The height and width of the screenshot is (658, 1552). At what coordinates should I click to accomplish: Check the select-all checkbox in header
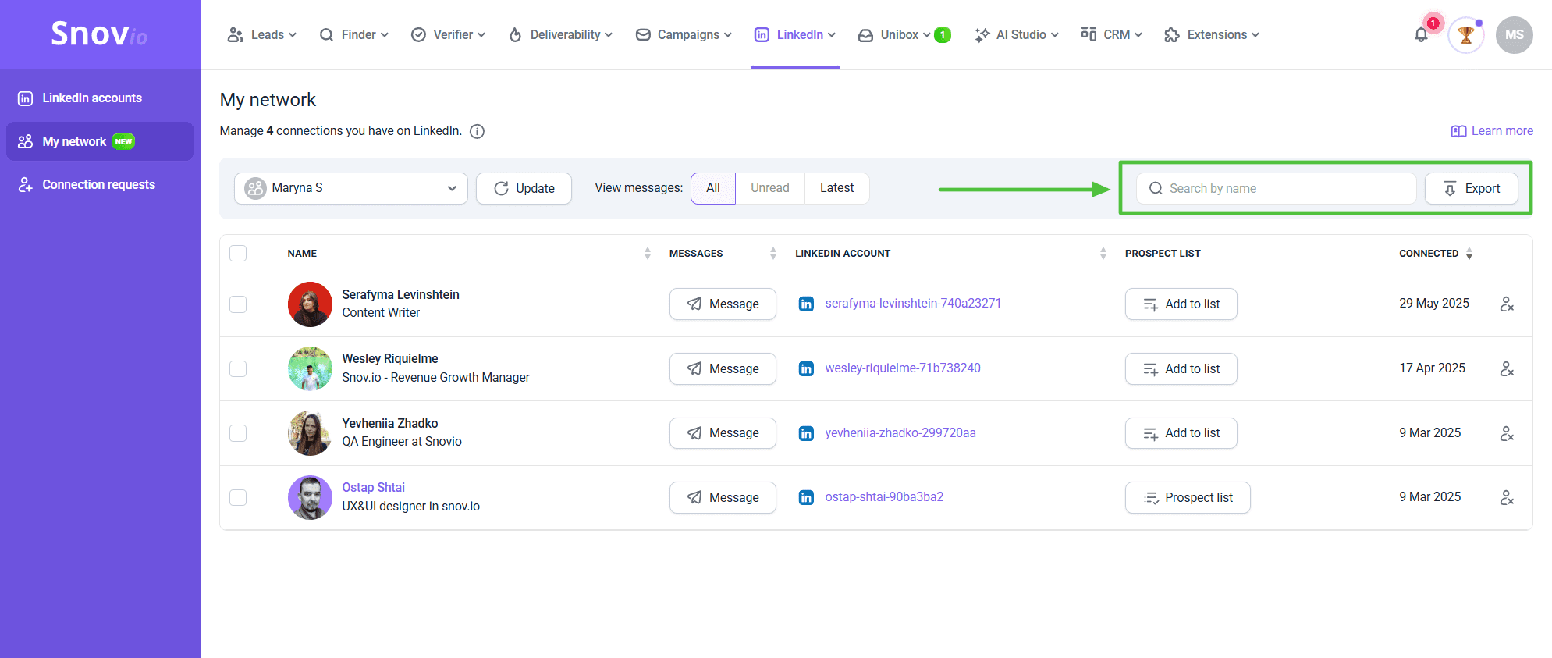238,253
